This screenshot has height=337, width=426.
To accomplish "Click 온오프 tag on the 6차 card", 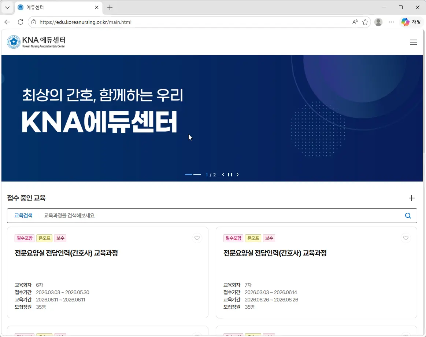I will click(44, 238).
